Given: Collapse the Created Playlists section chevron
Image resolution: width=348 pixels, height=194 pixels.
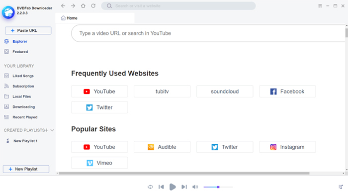Looking at the screenshot, I should click(52, 130).
